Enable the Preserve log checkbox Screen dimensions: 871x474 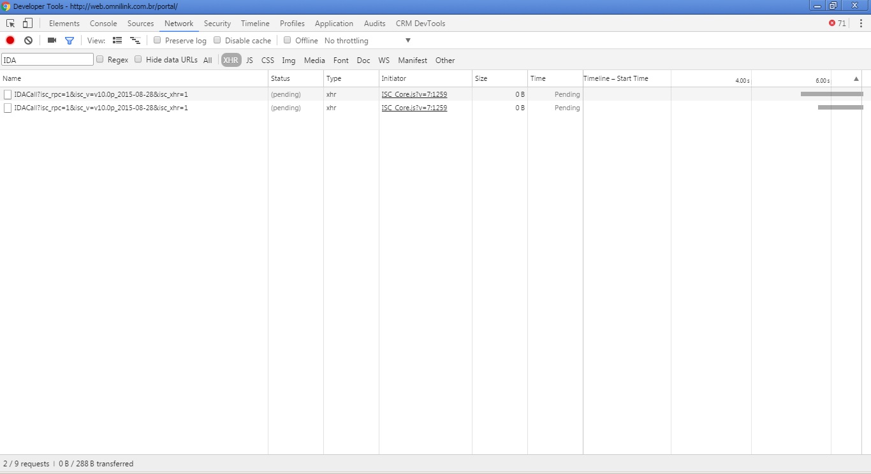[x=157, y=40]
